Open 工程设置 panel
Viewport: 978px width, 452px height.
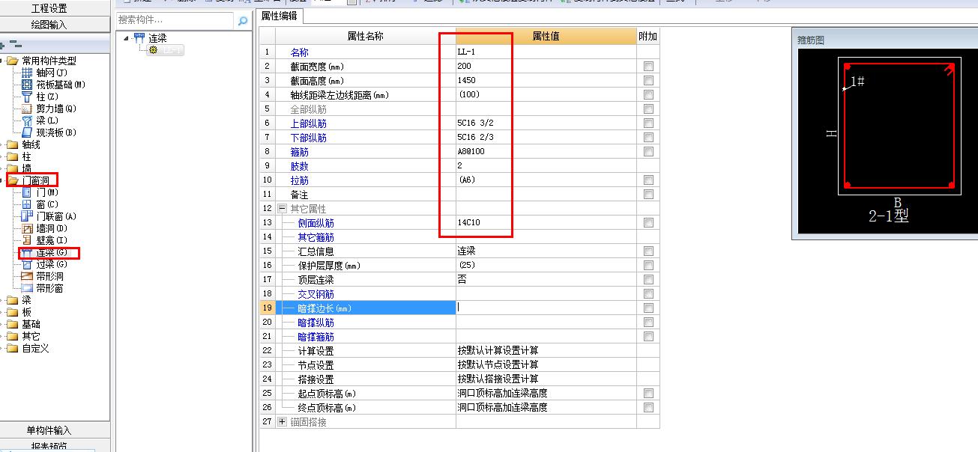pyautogui.click(x=49, y=9)
